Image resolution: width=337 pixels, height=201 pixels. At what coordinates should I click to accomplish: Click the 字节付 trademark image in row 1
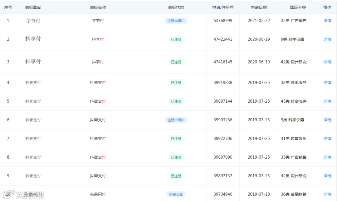pos(33,21)
